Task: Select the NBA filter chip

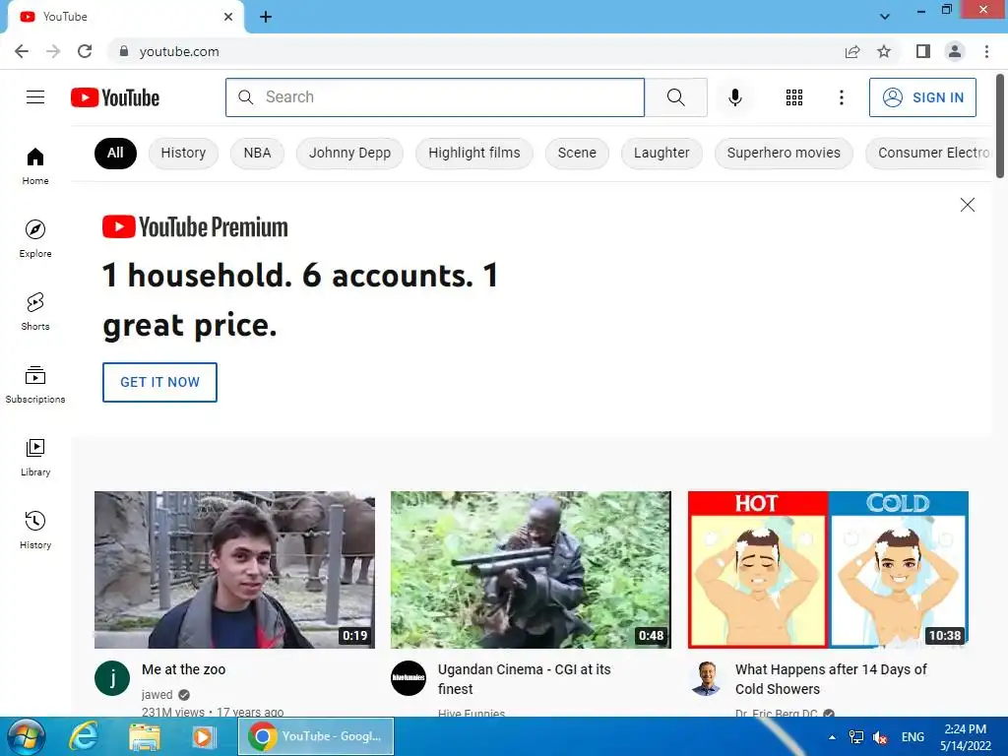Action: [x=257, y=153]
